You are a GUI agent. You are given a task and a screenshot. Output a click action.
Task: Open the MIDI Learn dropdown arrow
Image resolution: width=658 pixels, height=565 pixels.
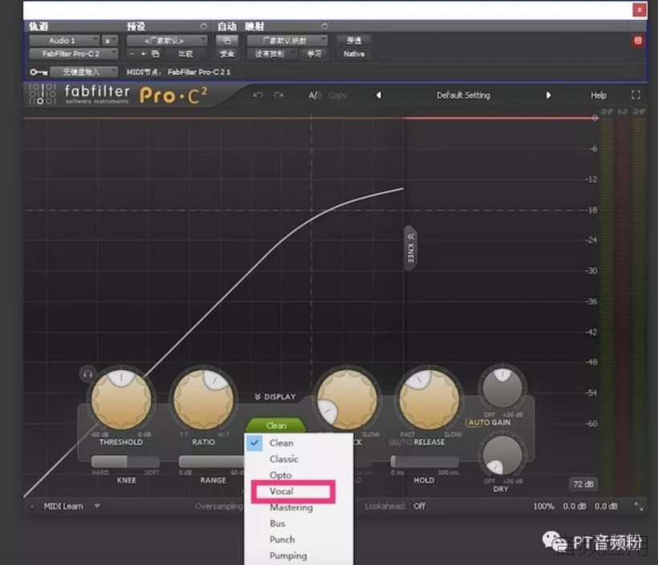coord(97,506)
